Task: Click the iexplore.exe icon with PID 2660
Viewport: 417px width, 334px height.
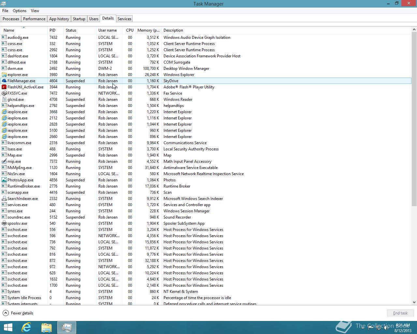Action: (4, 136)
